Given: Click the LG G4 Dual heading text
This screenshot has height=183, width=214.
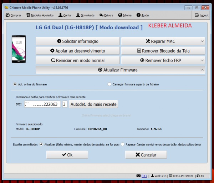Looking at the screenshot, I should point(89,28).
